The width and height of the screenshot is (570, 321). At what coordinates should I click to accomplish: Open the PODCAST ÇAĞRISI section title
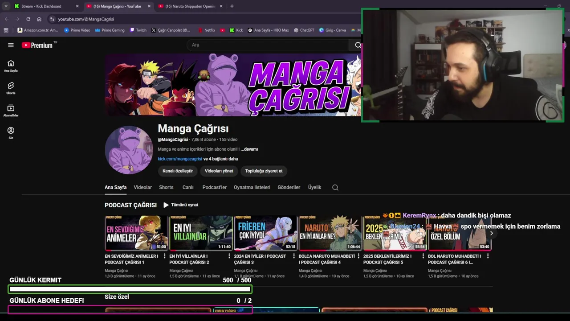tap(130, 205)
